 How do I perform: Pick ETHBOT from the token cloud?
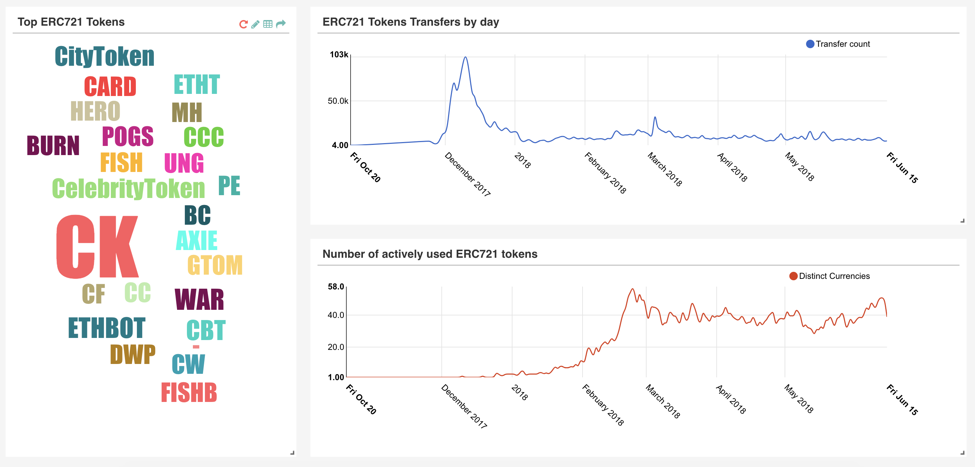(x=107, y=328)
